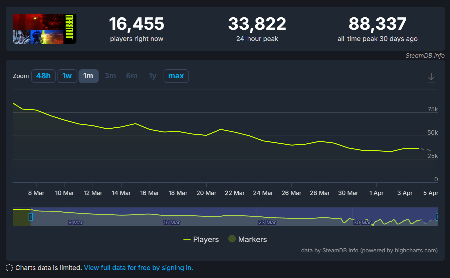The height and width of the screenshot is (278, 450).
Task: Click the left navigator range handle
Action: coord(31,217)
